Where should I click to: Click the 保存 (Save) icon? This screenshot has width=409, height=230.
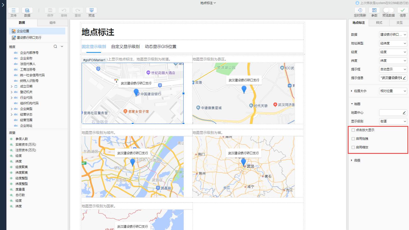click(x=50, y=12)
